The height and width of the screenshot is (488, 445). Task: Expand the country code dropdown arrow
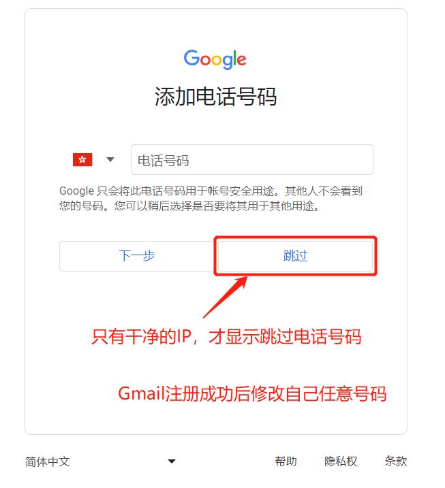click(x=110, y=160)
